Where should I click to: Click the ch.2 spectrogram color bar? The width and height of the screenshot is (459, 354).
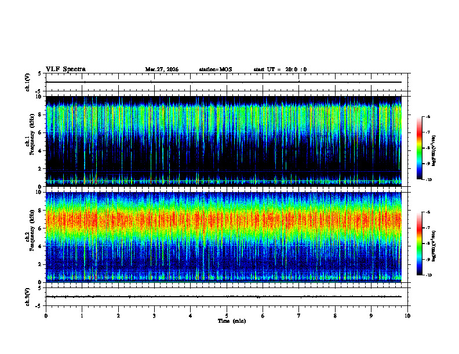pos(419,244)
